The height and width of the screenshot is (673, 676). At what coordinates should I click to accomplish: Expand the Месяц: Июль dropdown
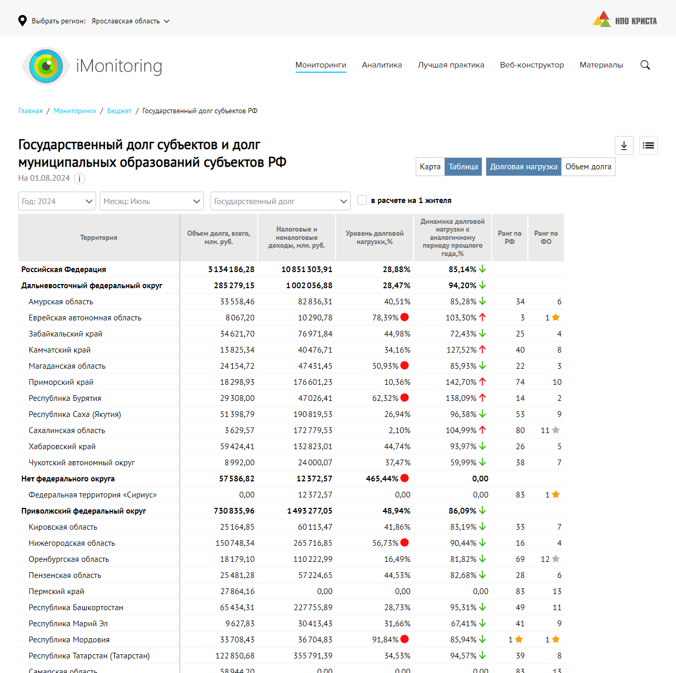point(152,201)
